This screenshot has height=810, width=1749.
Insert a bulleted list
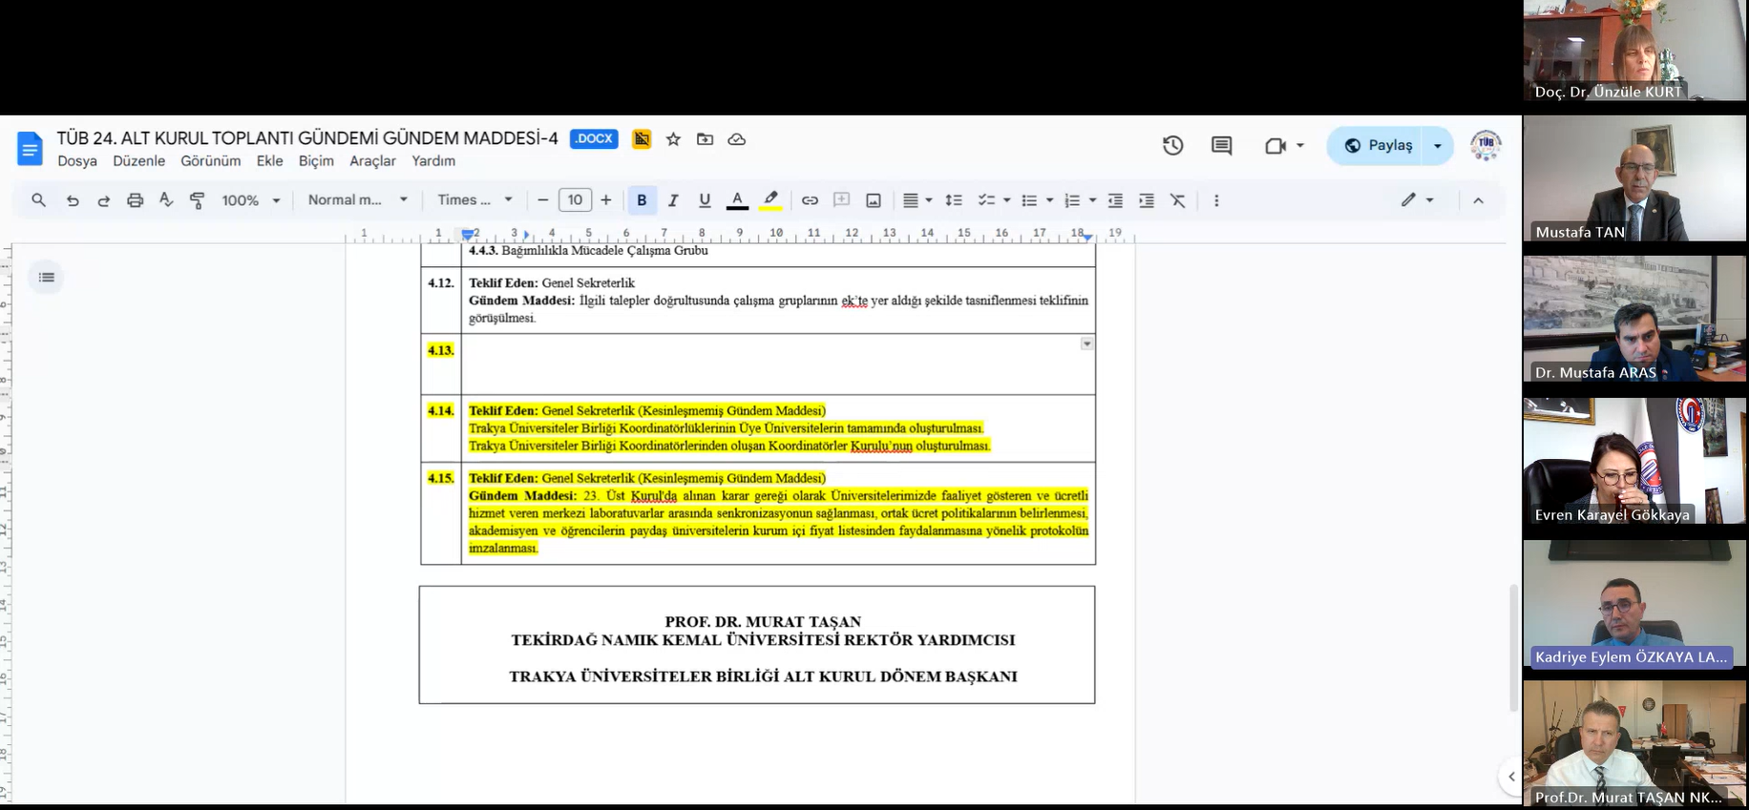tap(1029, 200)
